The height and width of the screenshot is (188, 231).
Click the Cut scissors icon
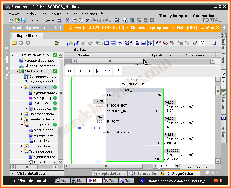(67, 20)
